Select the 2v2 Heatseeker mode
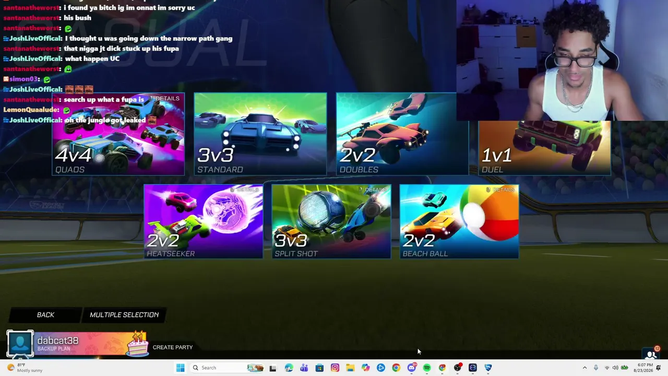This screenshot has height=376, width=668. coord(204,221)
